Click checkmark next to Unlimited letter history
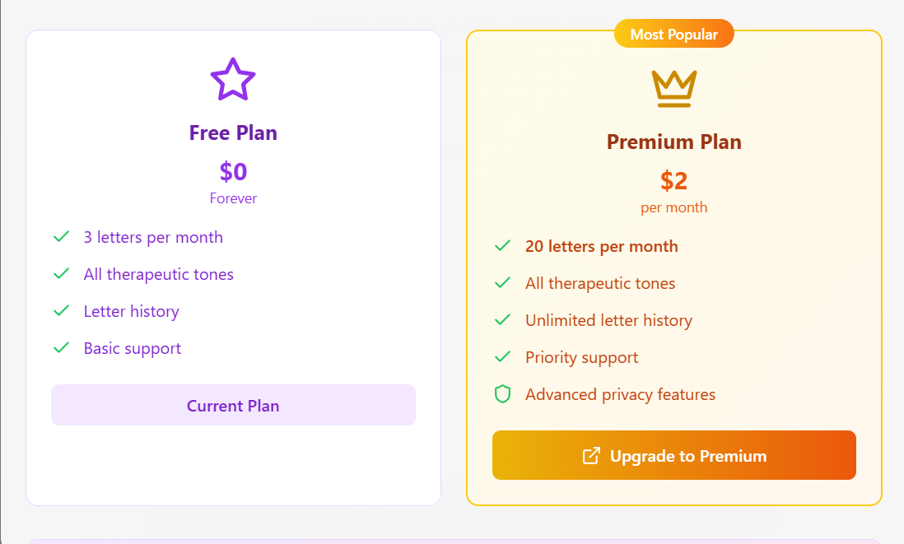Viewport: 904px width, 544px height. pyautogui.click(x=502, y=320)
